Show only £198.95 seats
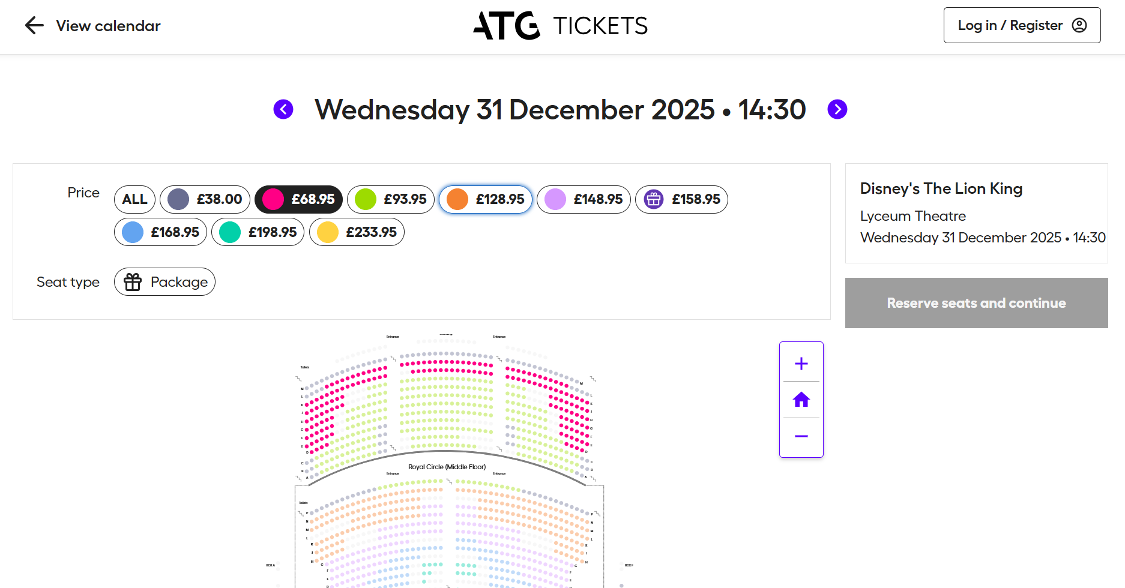The width and height of the screenshot is (1125, 588). coord(258,232)
